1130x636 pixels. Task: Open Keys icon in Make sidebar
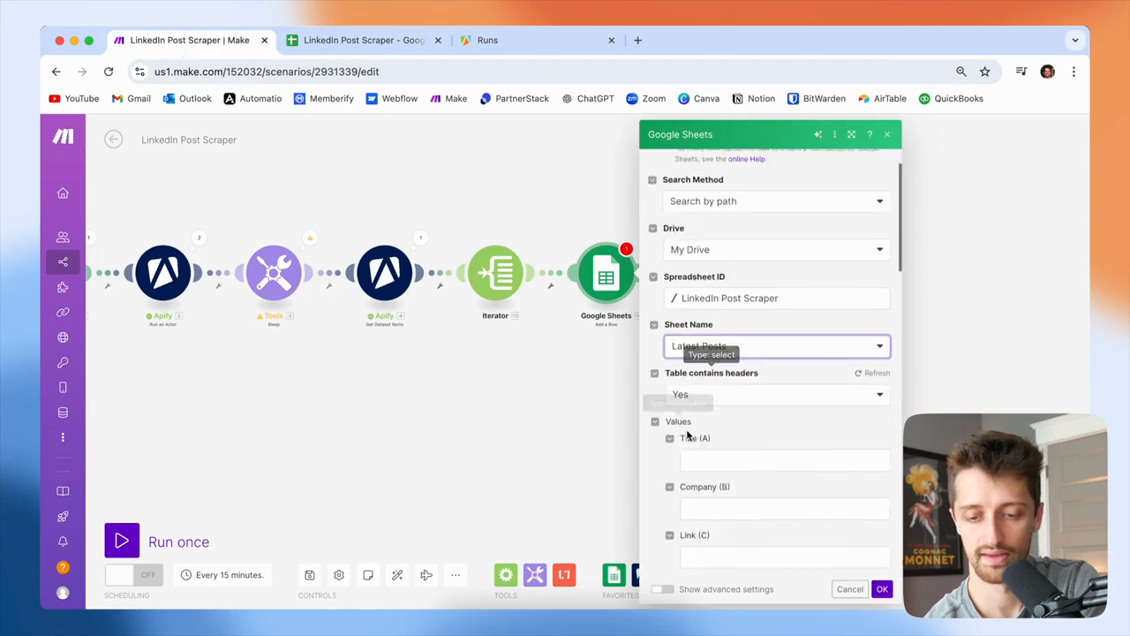(63, 362)
